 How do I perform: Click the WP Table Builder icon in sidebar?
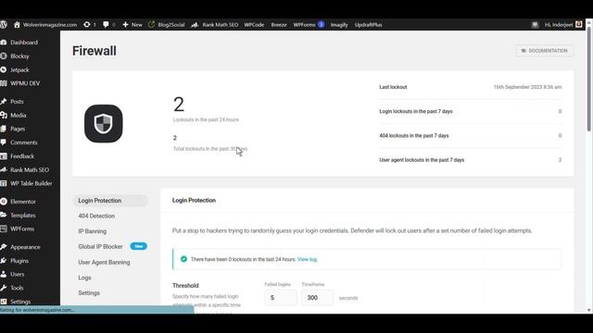pyautogui.click(x=4, y=183)
